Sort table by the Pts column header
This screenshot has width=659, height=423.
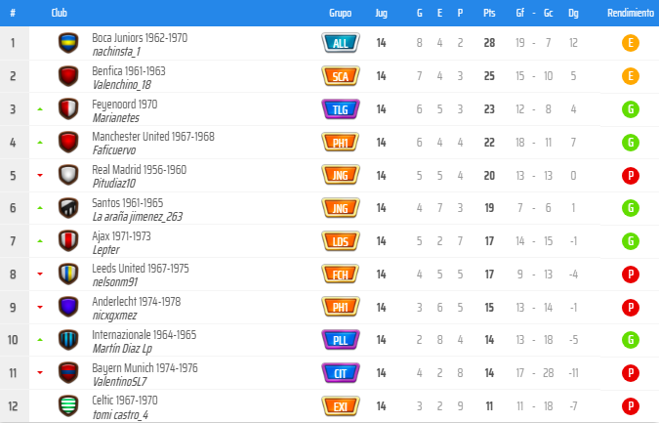(489, 13)
